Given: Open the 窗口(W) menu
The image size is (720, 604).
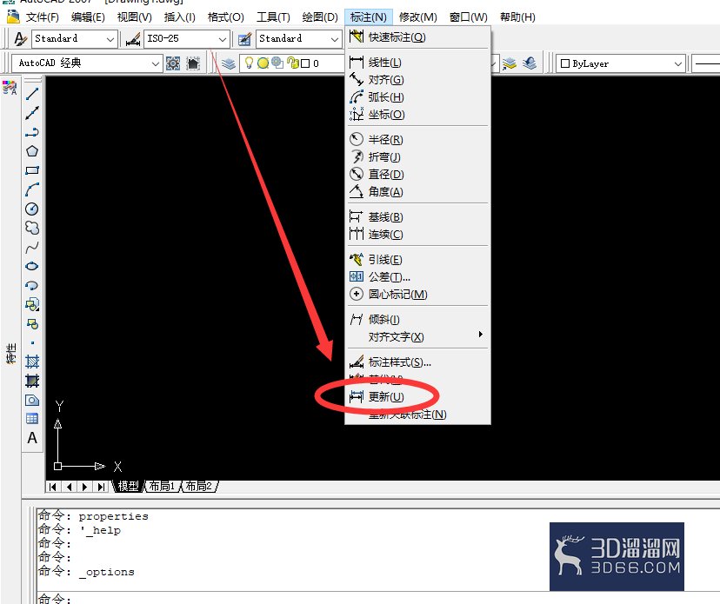Looking at the screenshot, I should (468, 17).
